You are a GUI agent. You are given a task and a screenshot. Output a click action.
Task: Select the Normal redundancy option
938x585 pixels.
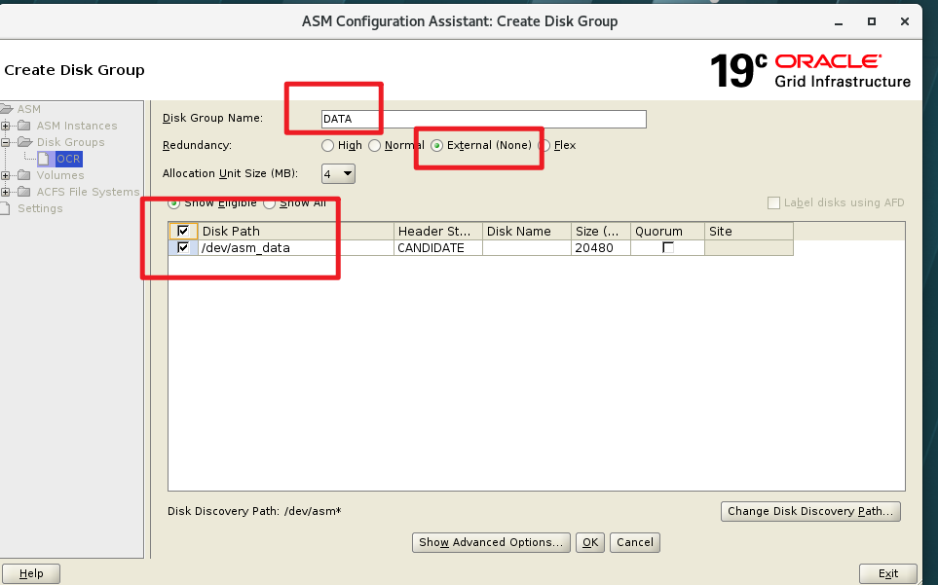click(x=374, y=145)
